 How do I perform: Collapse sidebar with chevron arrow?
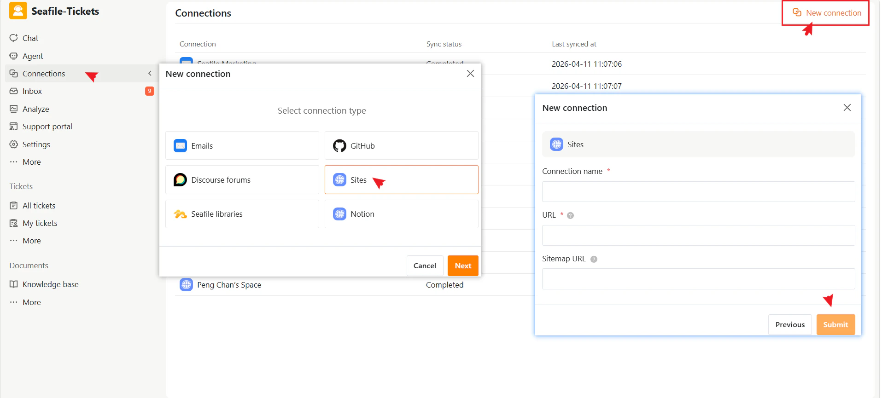(150, 74)
